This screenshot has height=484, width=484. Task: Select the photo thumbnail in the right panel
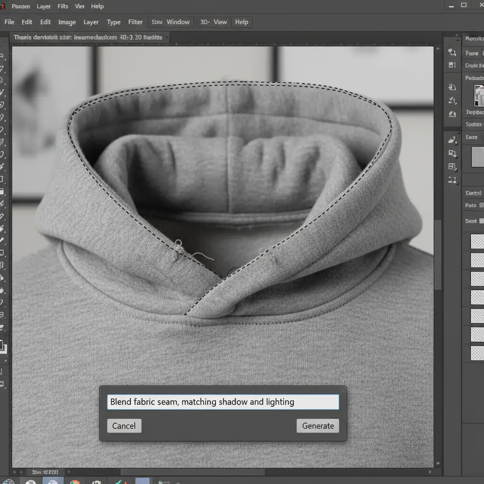click(479, 95)
